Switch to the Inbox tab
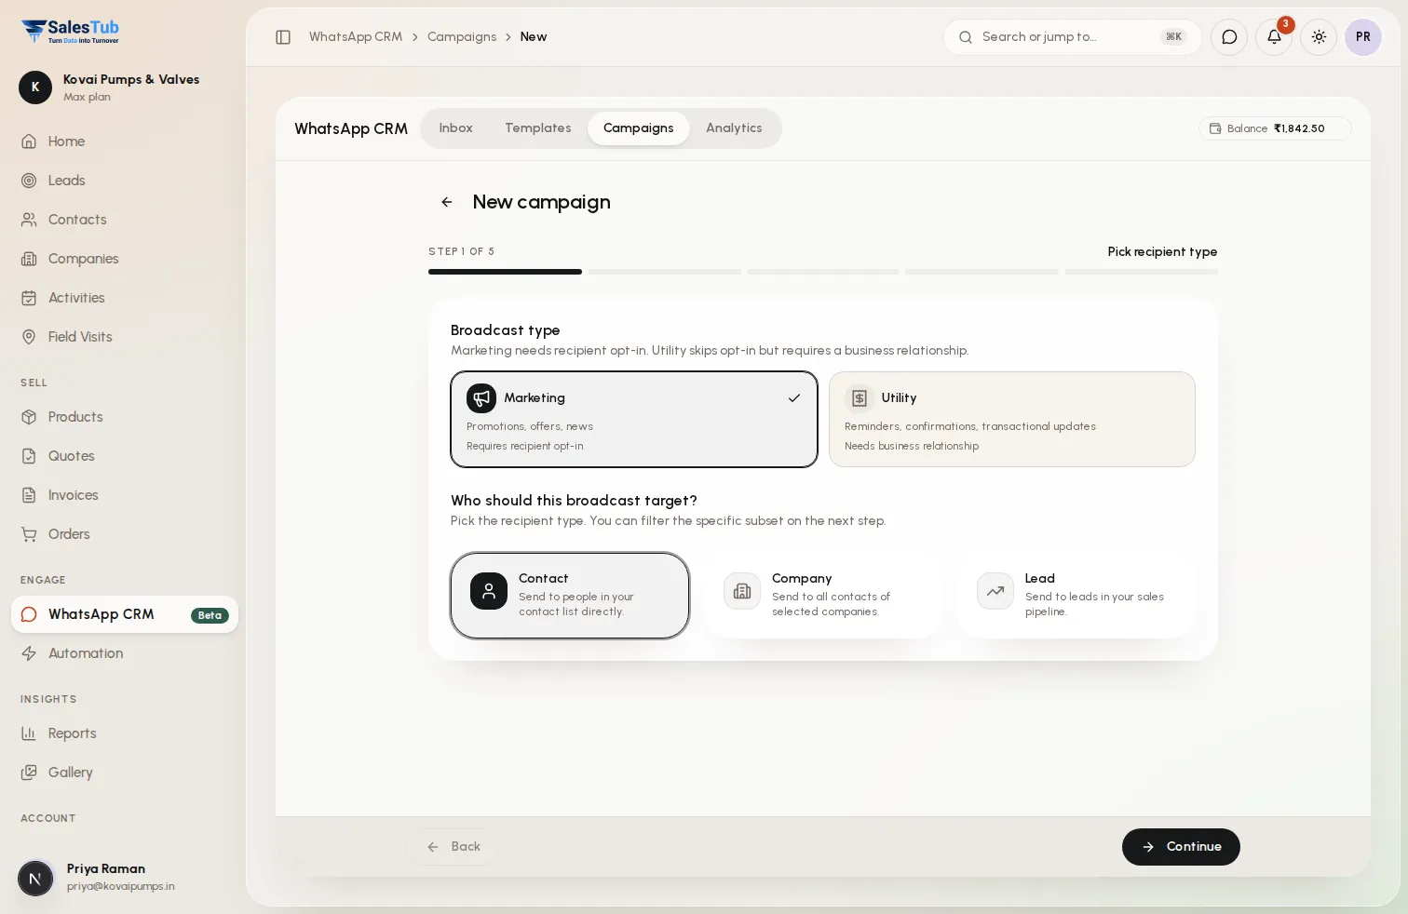 tap(456, 128)
